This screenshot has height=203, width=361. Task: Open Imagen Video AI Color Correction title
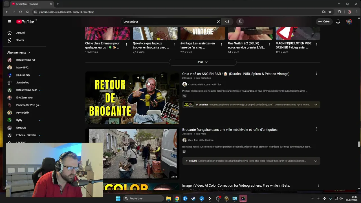[236, 186]
